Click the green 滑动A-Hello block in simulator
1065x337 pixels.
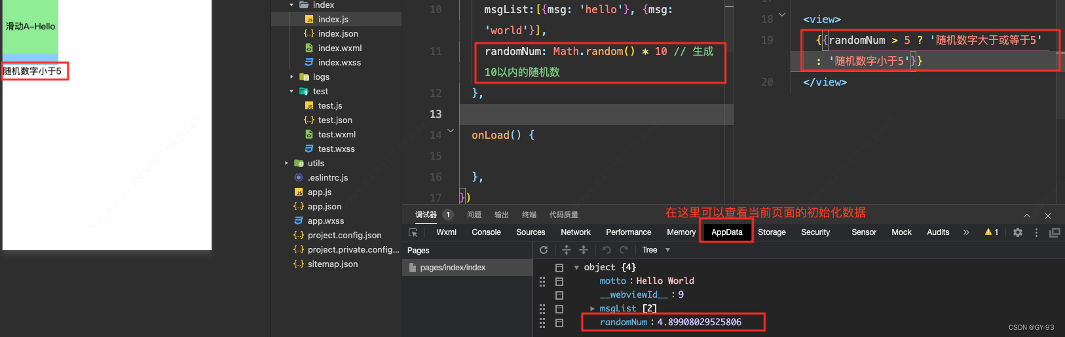tap(30, 27)
